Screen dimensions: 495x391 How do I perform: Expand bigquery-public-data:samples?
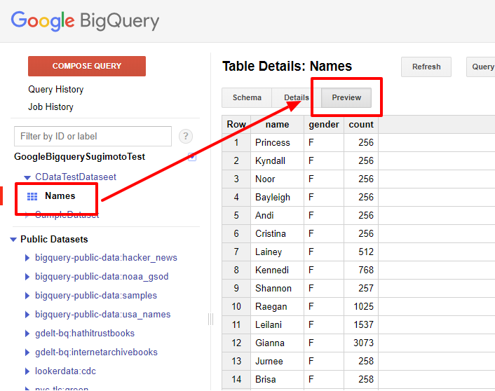pyautogui.click(x=27, y=296)
